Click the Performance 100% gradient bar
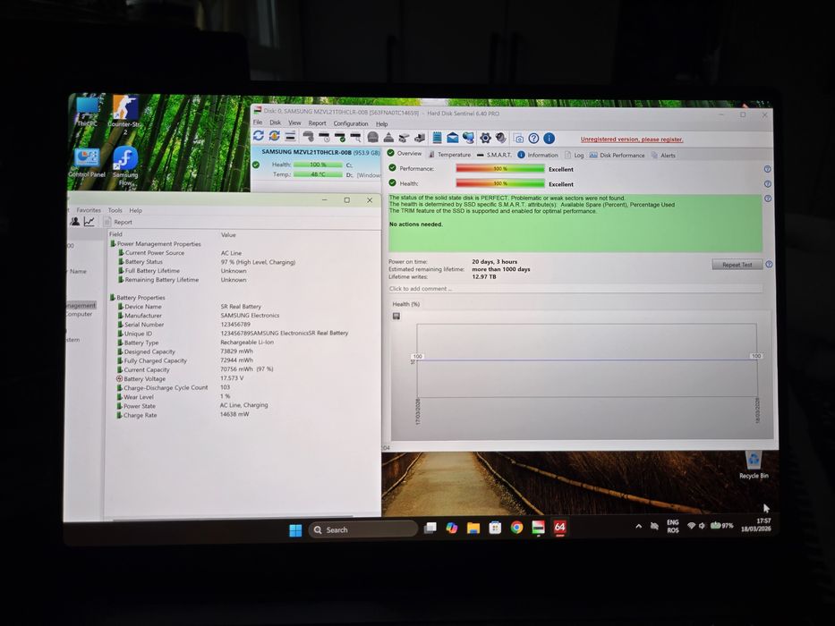This screenshot has width=835, height=626. tap(500, 169)
